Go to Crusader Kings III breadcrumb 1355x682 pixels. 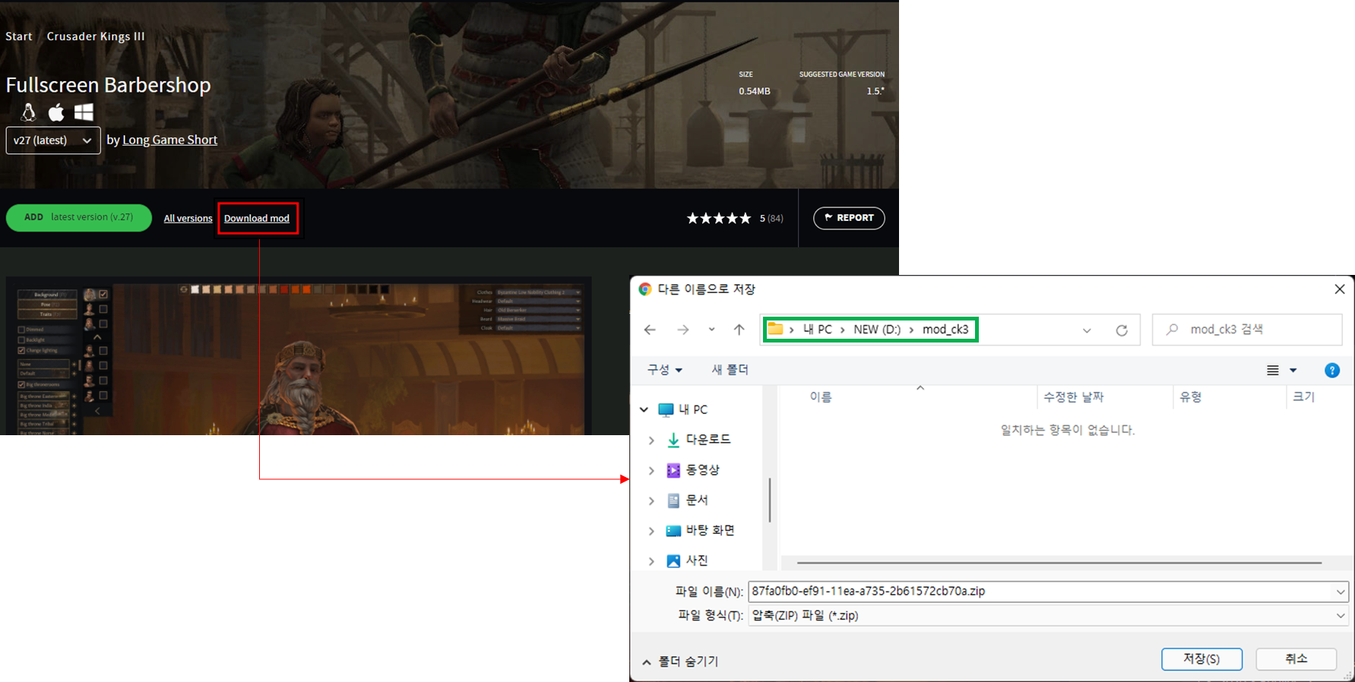(x=96, y=36)
